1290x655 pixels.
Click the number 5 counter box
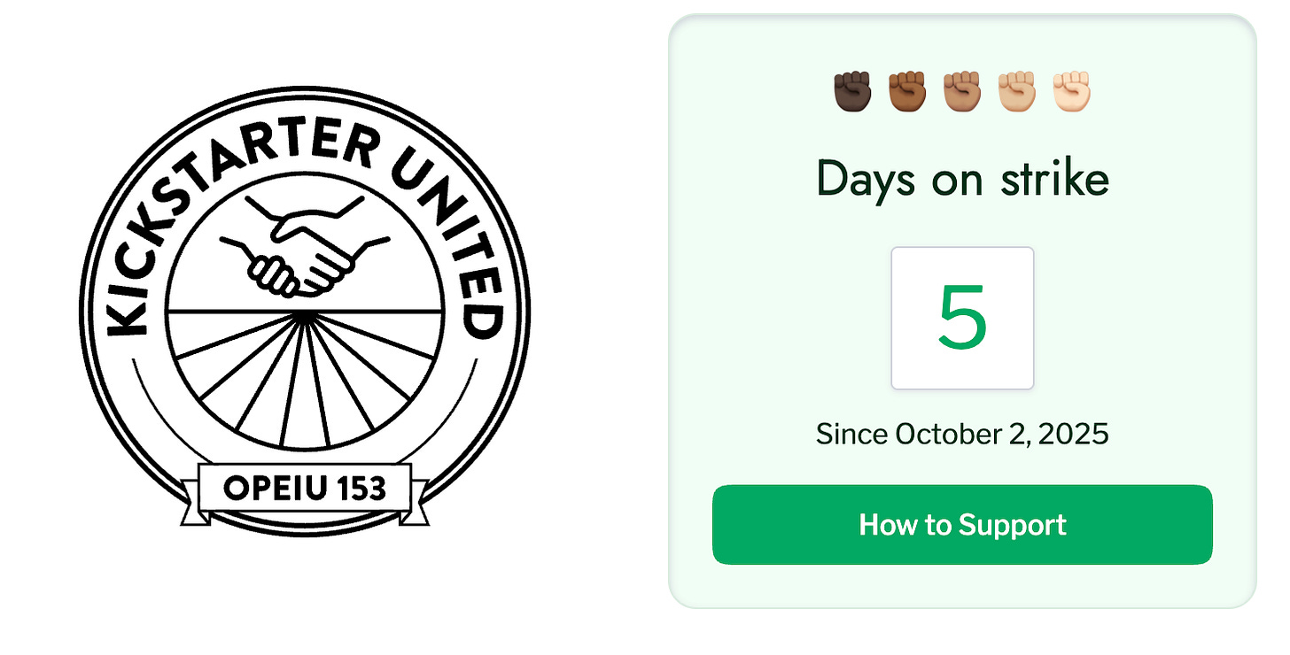[962, 318]
